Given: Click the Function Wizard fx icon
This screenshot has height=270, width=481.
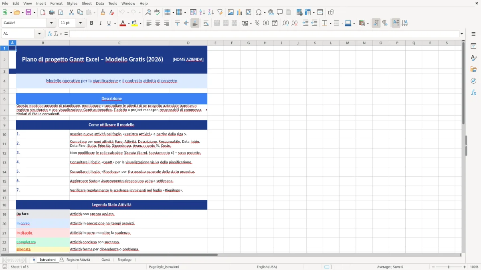Looking at the screenshot, I should [x=50, y=34].
